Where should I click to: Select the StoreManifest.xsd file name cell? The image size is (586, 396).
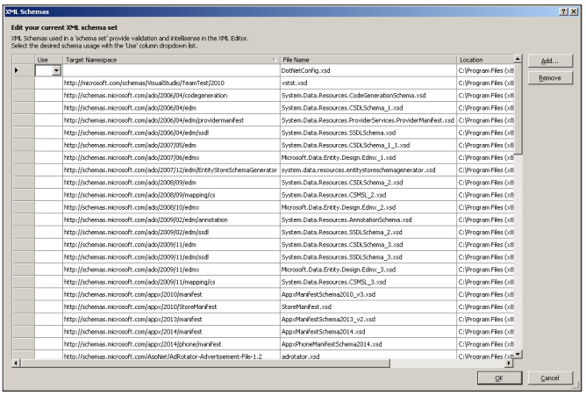pos(368,306)
